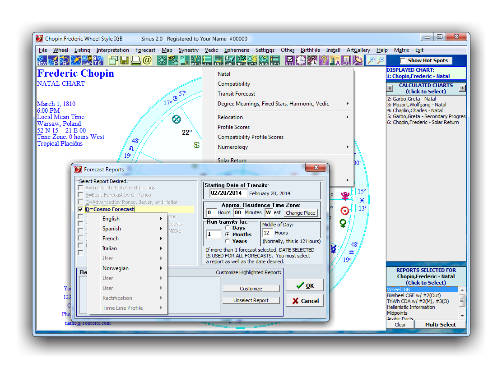Screen dimensions: 502x386
Task: Click the @ email toolbar icon
Action: pos(147,60)
